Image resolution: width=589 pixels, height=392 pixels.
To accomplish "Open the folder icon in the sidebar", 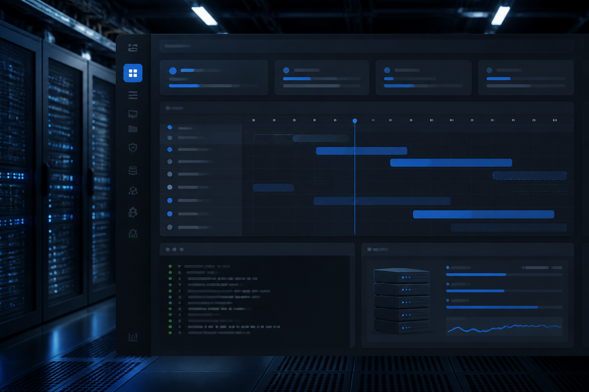I will 133,129.
